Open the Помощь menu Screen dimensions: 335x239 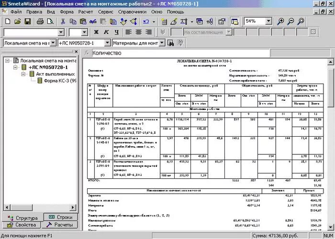pos(176,12)
